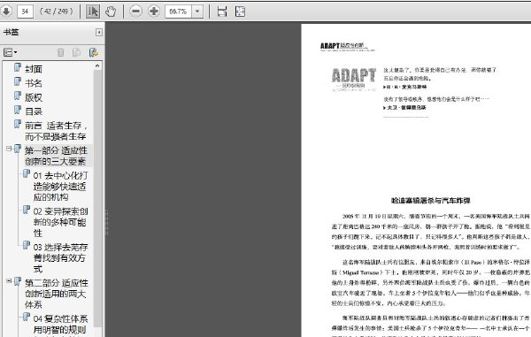Select 第二部分 适应性创新适用的两大体系 bookmark
531x337 pixels.
[56, 294]
